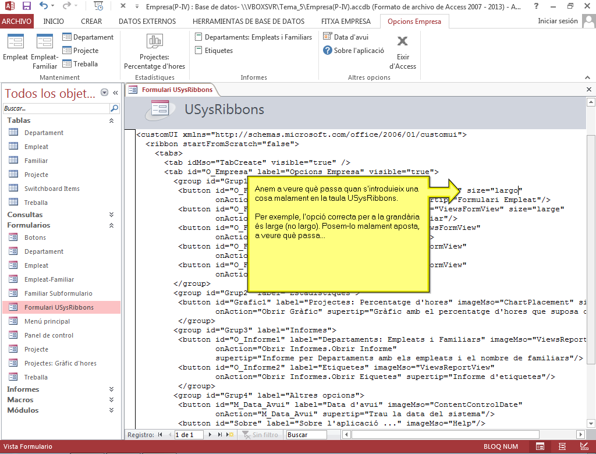Click Iniciar sesión link
This screenshot has width=596, height=454.
coord(558,21)
